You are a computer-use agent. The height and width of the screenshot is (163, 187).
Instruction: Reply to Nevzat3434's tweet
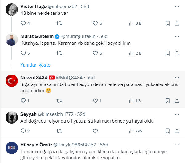[x=23, y=100]
